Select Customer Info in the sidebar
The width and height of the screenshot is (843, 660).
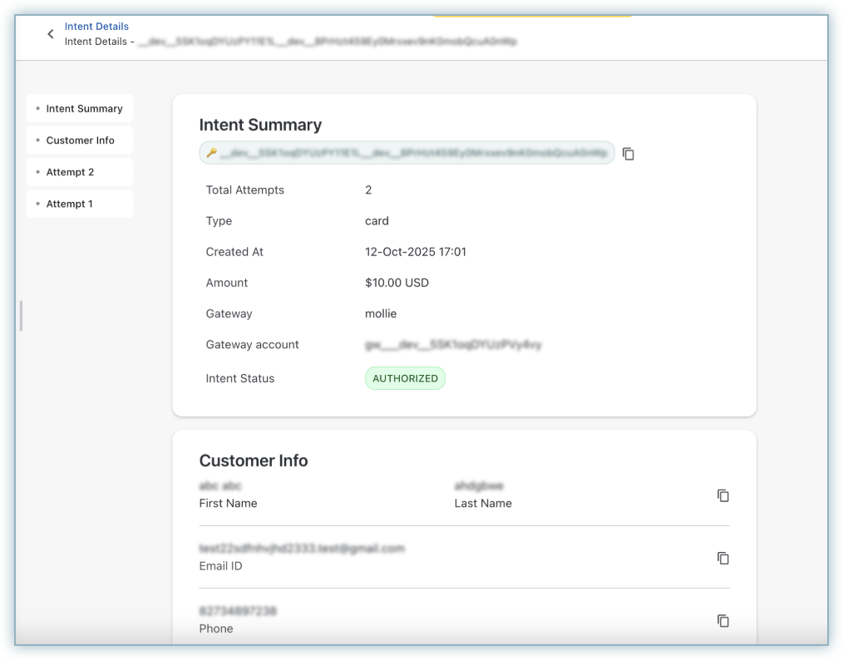[80, 140]
